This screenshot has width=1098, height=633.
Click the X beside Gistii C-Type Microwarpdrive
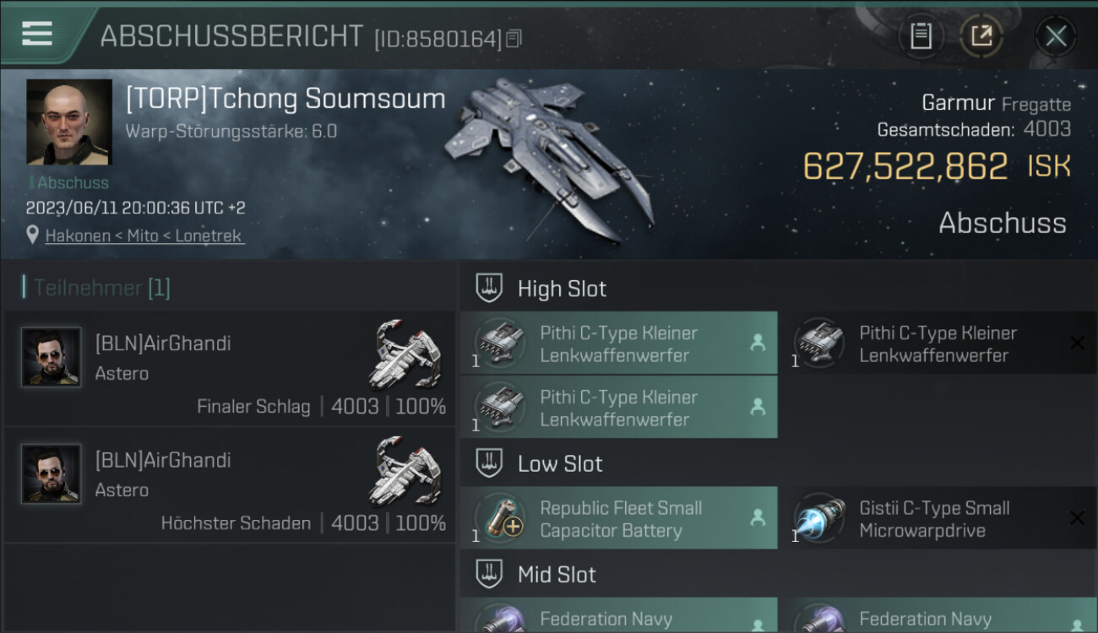coord(1077,518)
